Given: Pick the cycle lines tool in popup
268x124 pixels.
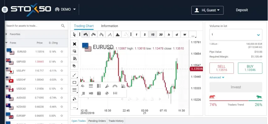Looking at the screenshot, I should point(115,93).
